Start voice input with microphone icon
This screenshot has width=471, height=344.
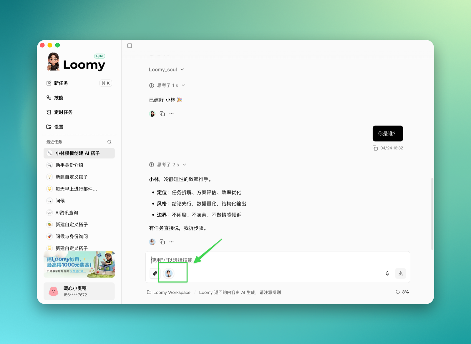point(387,273)
